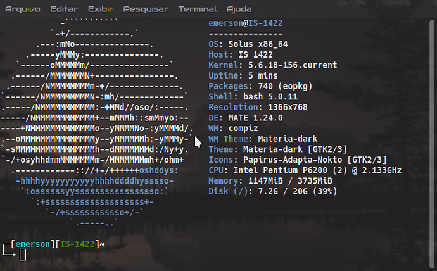The width and height of the screenshot is (437, 271).
Task: Open the Pesquisar menu
Action: click(146, 9)
